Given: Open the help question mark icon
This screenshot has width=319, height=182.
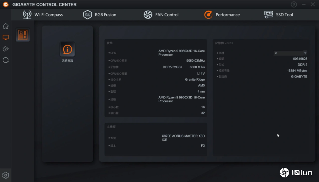Looking at the screenshot, I should [x=294, y=5].
